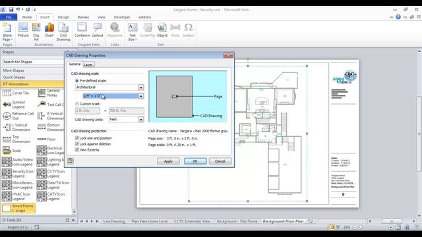
Task: Pick the Refrence Call Out shape
Action: coord(18,116)
